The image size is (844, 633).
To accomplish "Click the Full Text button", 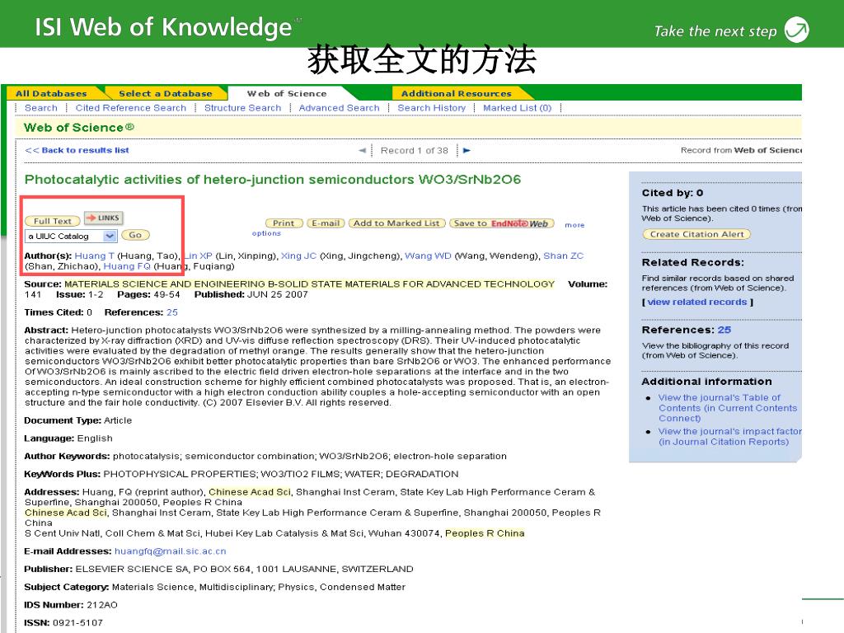I will click(52, 221).
